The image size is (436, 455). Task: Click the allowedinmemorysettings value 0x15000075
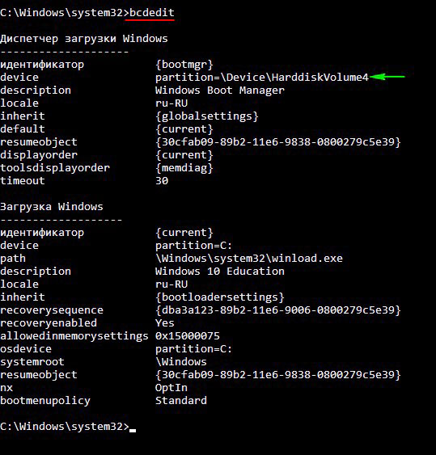click(188, 335)
